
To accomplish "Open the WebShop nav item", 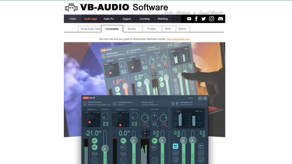I will pyautogui.click(x=163, y=19).
